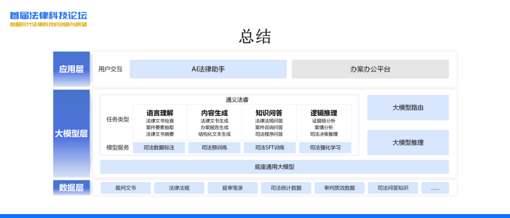Select the 结构化文本生成 item
510x218 pixels.
pos(214,134)
